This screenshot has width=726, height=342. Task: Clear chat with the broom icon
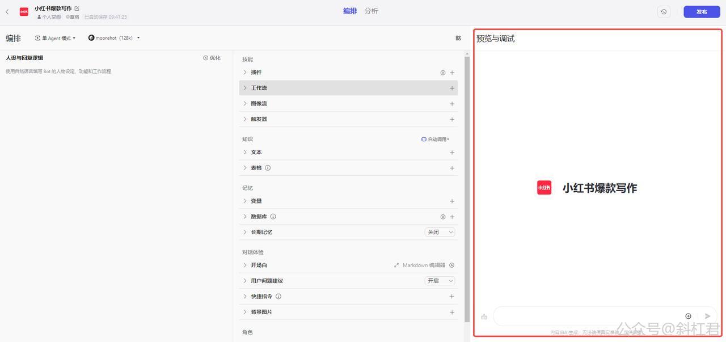(484, 316)
